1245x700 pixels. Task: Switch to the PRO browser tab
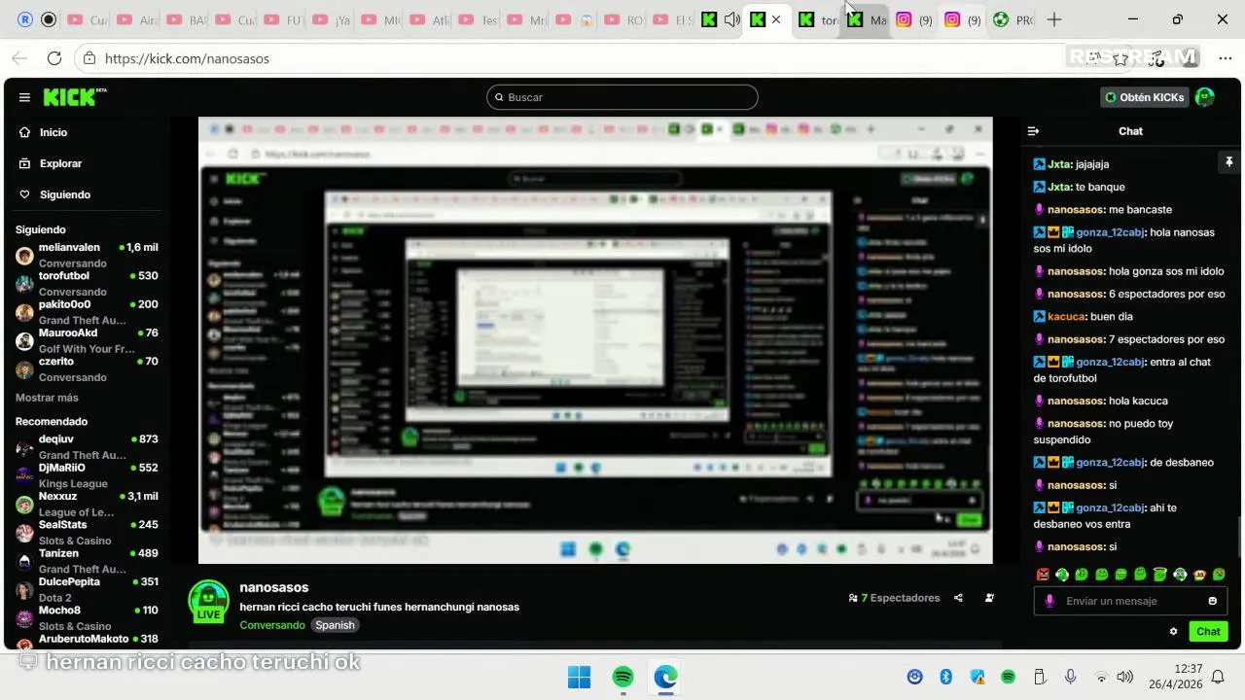point(1013,19)
